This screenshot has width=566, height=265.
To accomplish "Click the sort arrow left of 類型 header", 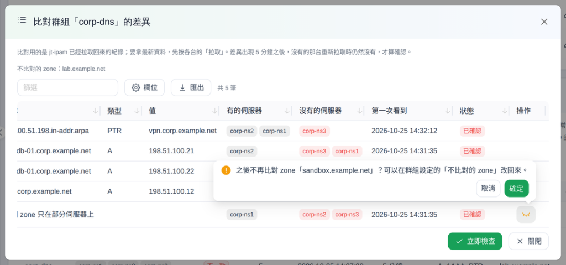I will click(x=95, y=111).
